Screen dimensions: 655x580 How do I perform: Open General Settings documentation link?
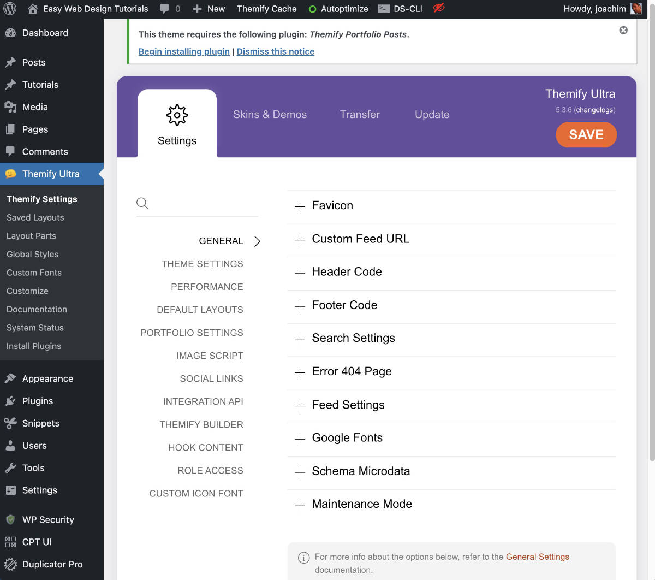point(538,557)
